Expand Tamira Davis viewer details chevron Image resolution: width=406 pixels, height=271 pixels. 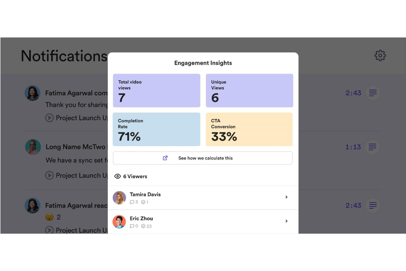(x=286, y=197)
